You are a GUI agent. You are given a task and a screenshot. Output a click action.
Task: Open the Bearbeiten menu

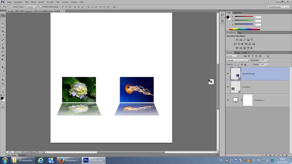tap(18, 2)
